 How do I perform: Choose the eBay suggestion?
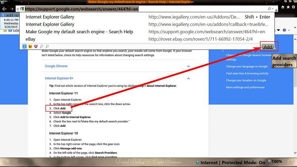[x=147, y=39]
